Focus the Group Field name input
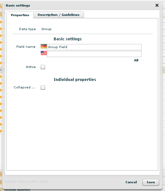 (94, 47)
